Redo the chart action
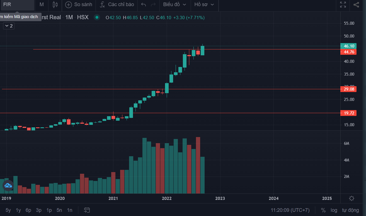 point(153,5)
